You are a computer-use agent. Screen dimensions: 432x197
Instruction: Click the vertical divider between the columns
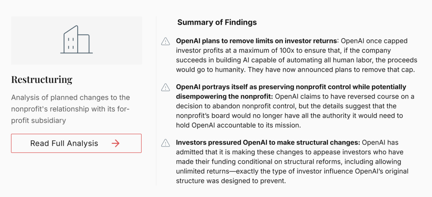(156, 101)
